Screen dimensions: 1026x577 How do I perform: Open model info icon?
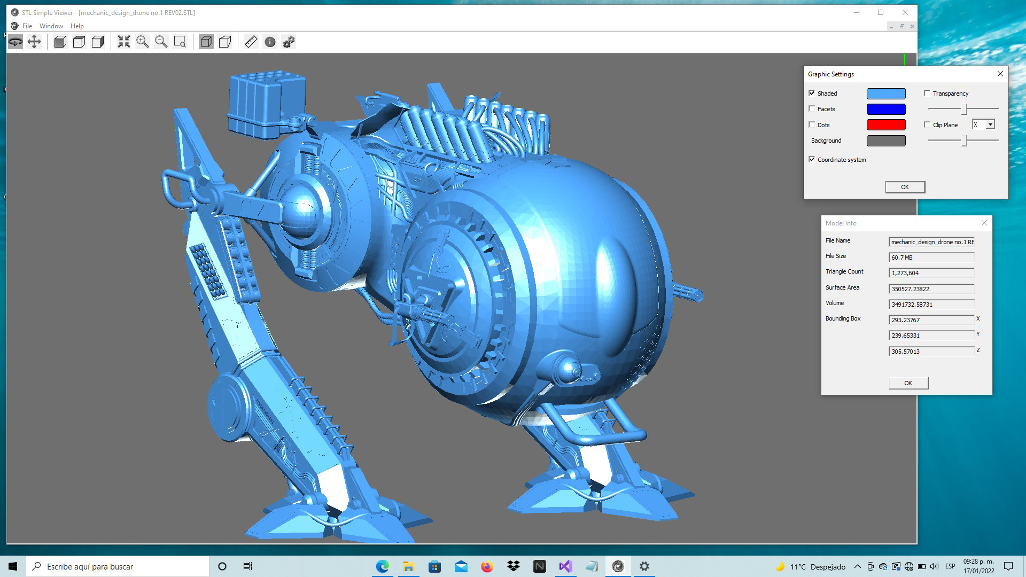pyautogui.click(x=270, y=42)
